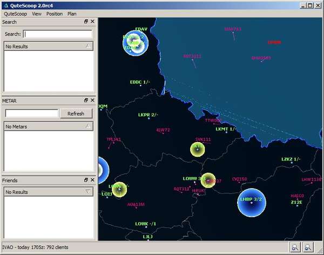324x255 pixels.
Task: Select the LOWK -/1 airport on map
Action: (146, 224)
